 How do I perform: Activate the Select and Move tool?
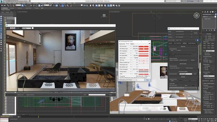coord(34,5)
